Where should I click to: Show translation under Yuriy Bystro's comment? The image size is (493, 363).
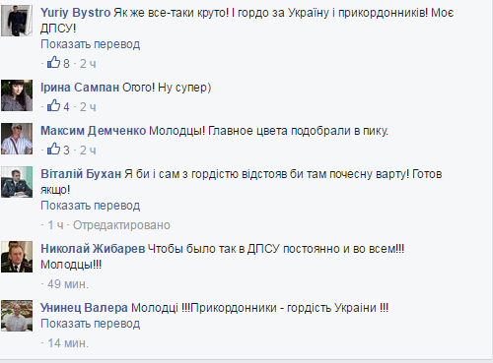tap(91, 44)
